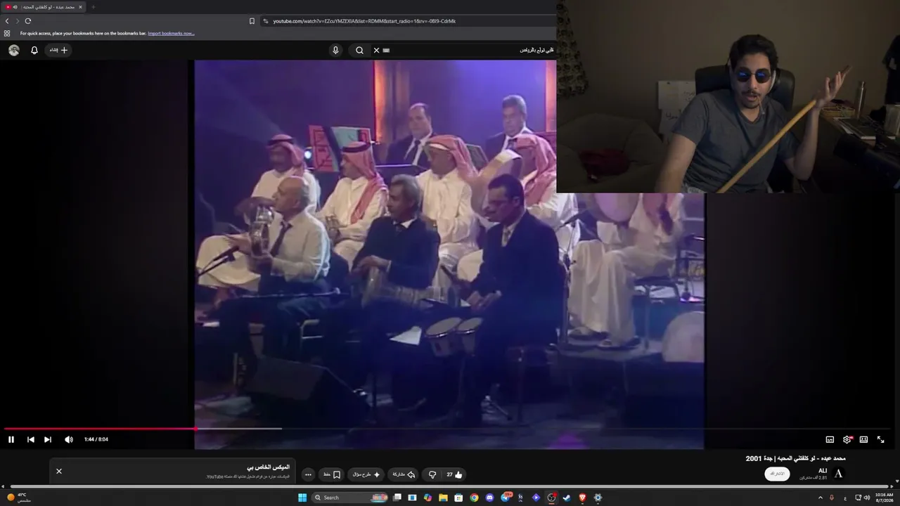Viewport: 900px width, 506px height.
Task: Follow the Import bookmarks now link
Action: (x=171, y=33)
